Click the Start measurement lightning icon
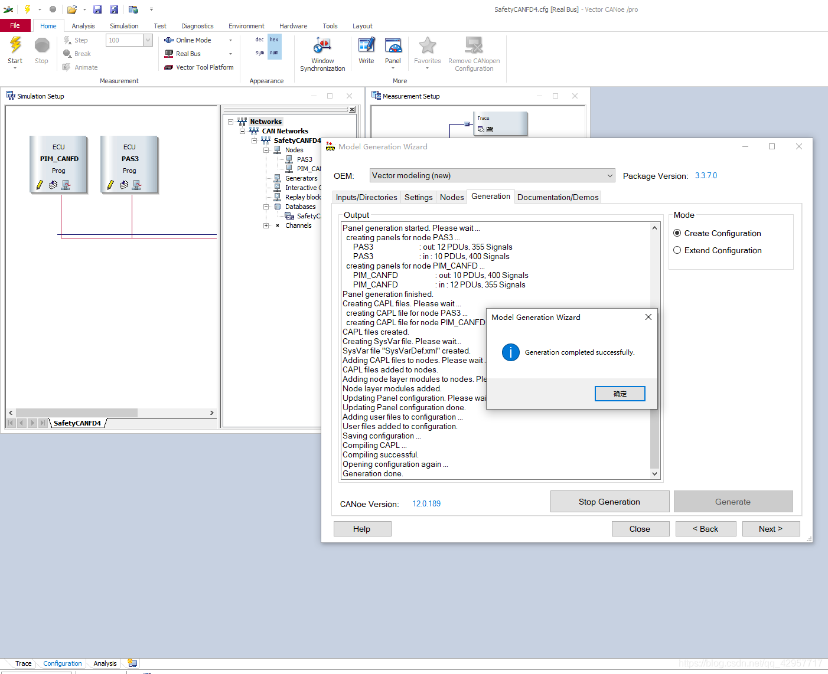Screen dimensions: 828x674 (x=15, y=45)
